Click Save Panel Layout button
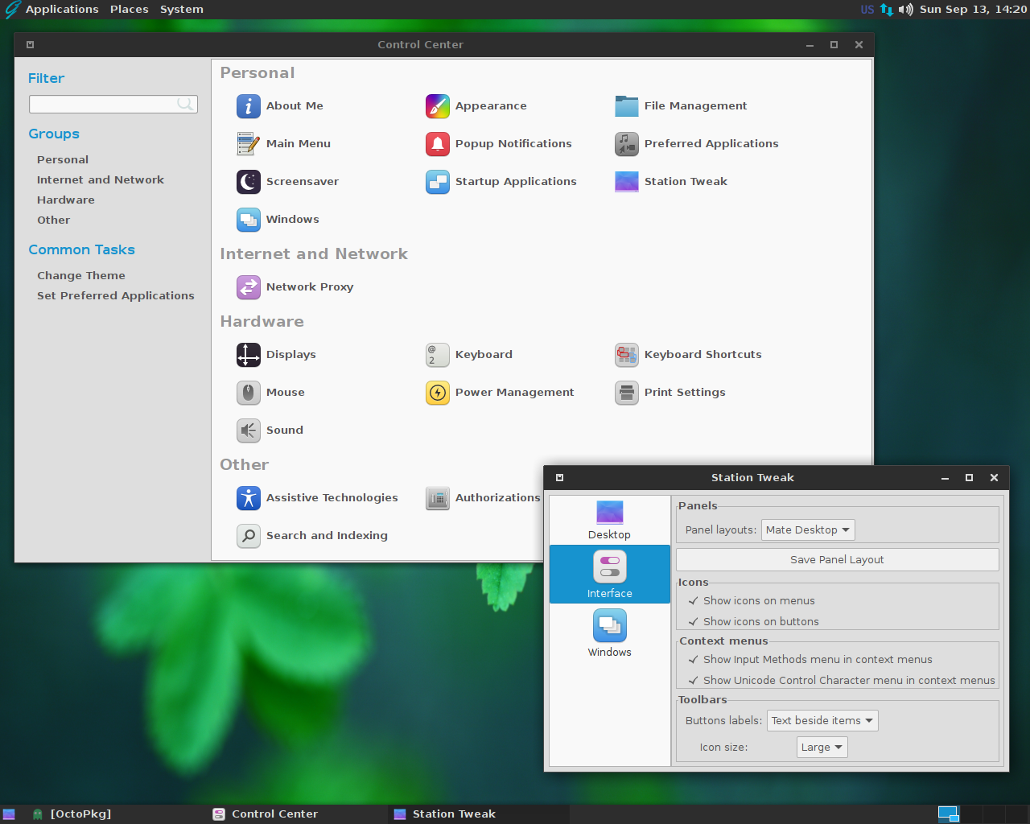 point(837,560)
